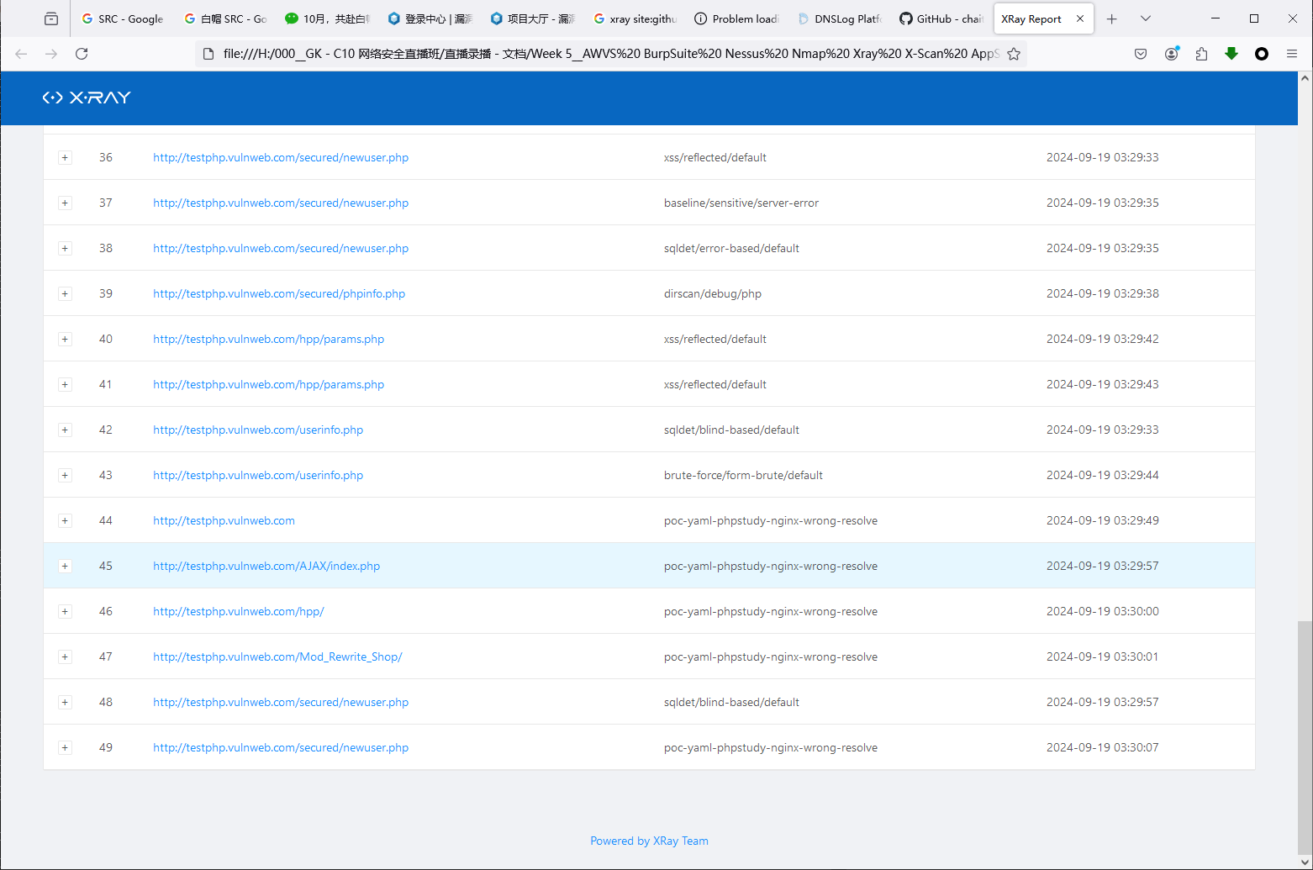
Task: Open the Firefox account icon
Action: pos(1171,54)
